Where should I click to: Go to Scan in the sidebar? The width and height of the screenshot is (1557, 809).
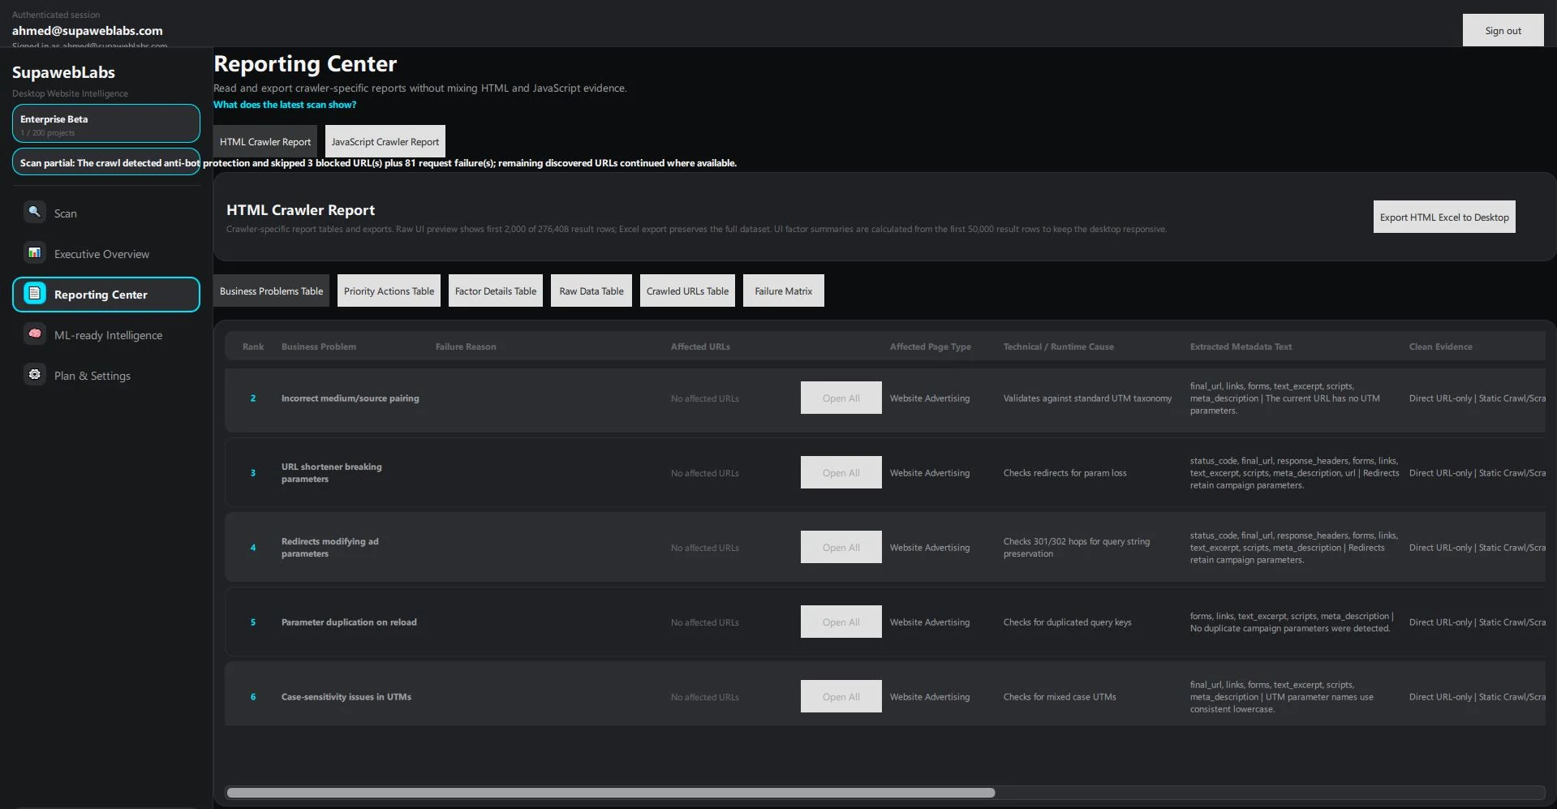click(106, 213)
